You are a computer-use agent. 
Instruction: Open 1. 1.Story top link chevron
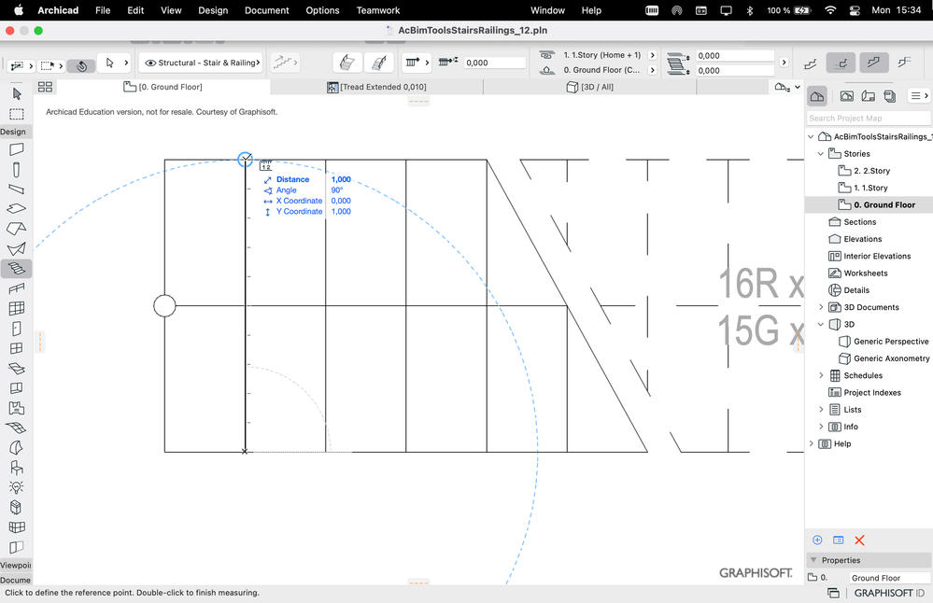point(652,55)
